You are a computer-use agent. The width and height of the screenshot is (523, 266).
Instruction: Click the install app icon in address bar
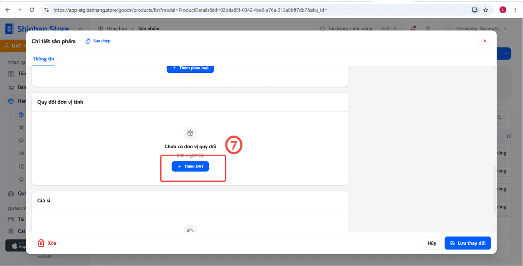tap(475, 10)
